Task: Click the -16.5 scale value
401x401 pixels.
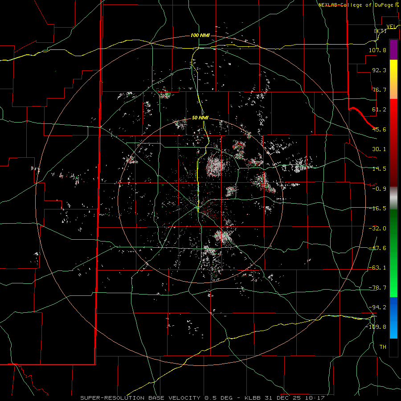Action: (x=377, y=209)
